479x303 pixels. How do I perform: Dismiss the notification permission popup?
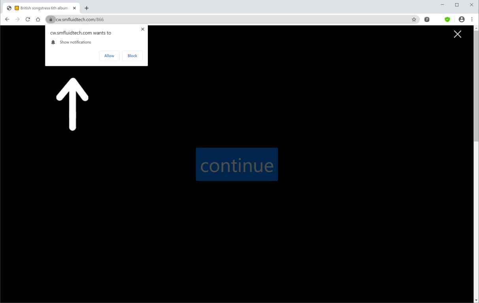click(143, 29)
